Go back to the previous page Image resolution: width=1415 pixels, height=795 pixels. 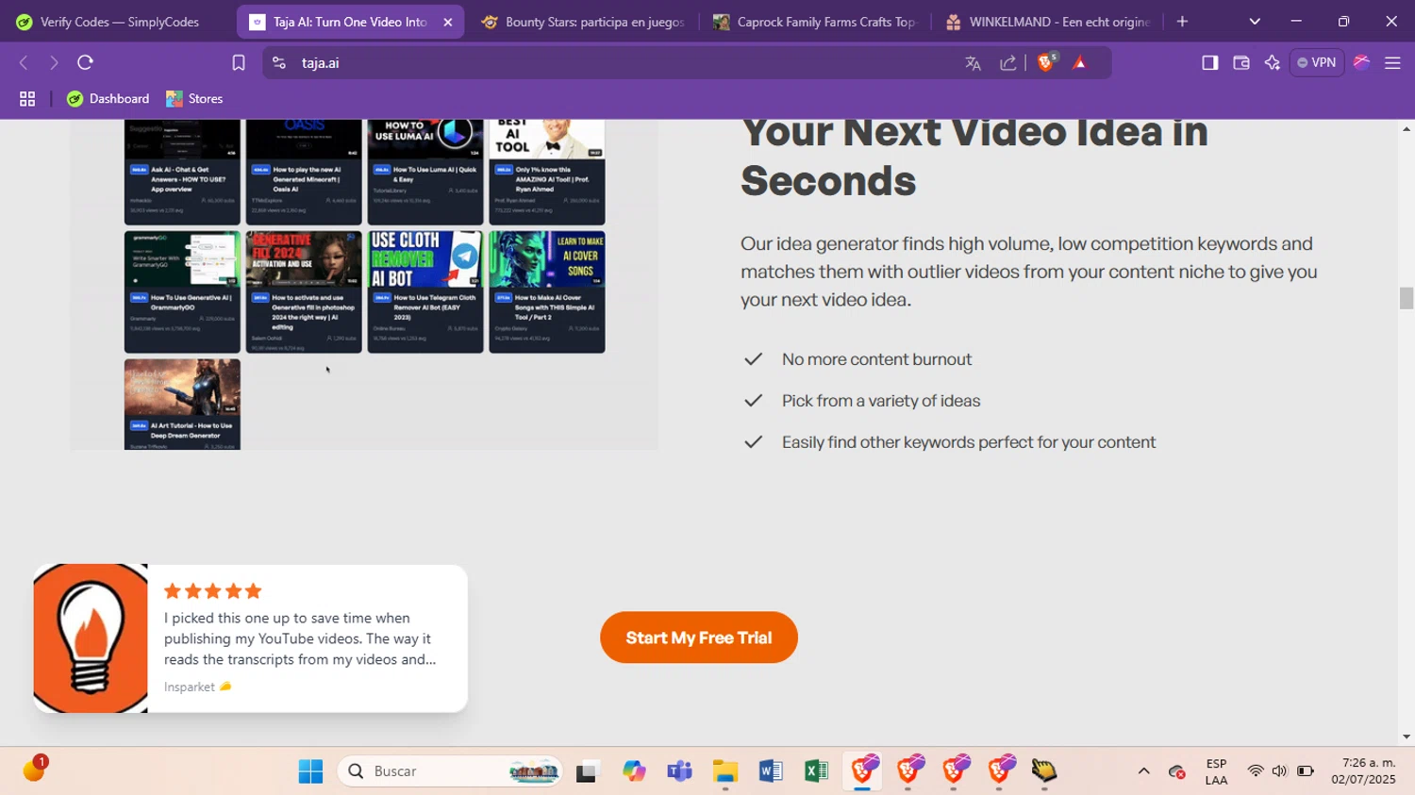pyautogui.click(x=24, y=63)
